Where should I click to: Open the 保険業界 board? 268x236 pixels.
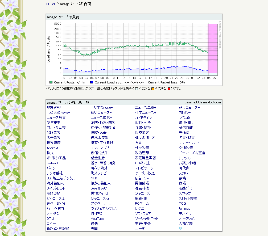coord(54,133)
